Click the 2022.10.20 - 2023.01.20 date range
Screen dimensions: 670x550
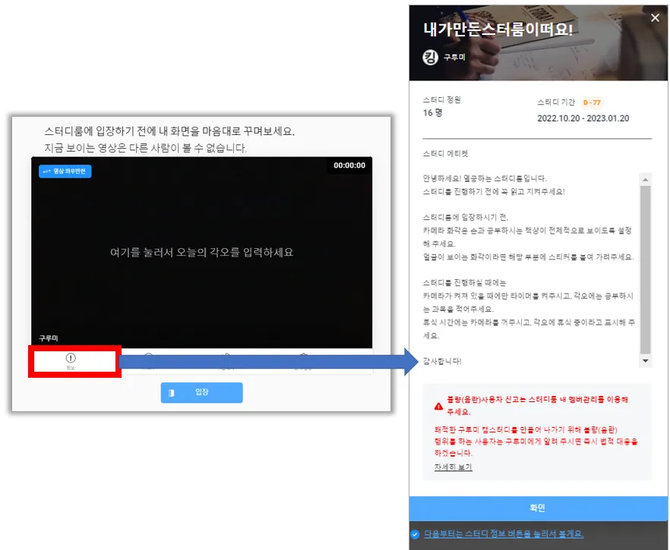(583, 118)
